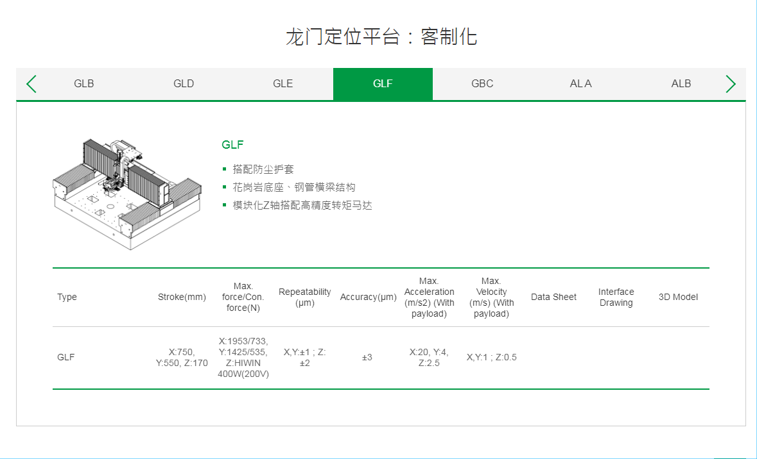
Task: Click the Data Sheet column header
Action: 553,297
